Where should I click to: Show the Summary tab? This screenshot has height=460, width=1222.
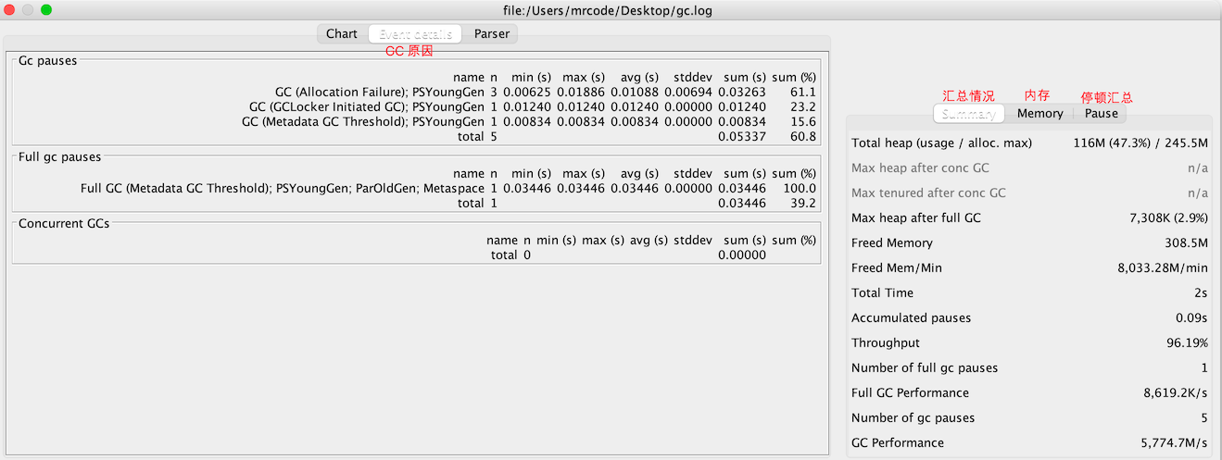point(968,113)
